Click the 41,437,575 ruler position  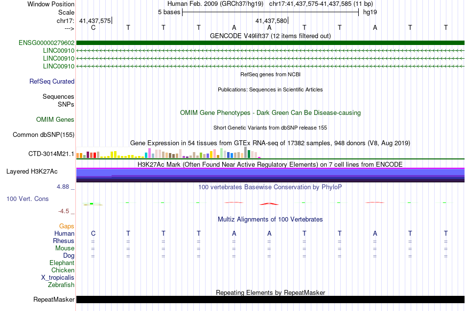coord(95,21)
